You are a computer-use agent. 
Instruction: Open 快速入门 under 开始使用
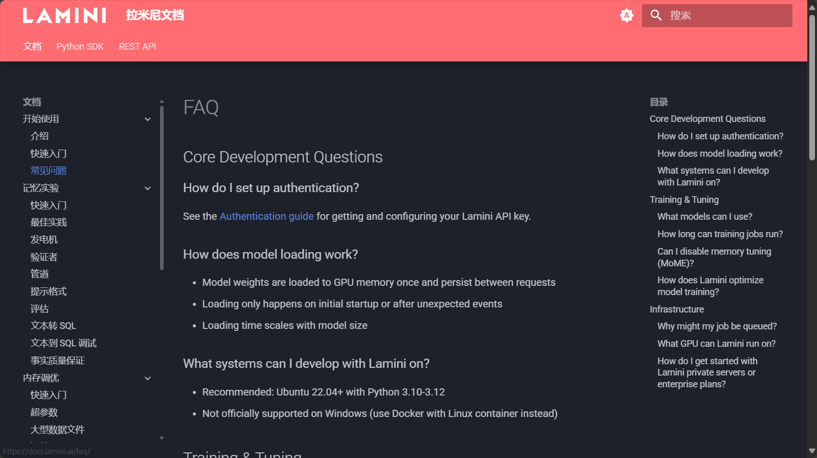49,154
